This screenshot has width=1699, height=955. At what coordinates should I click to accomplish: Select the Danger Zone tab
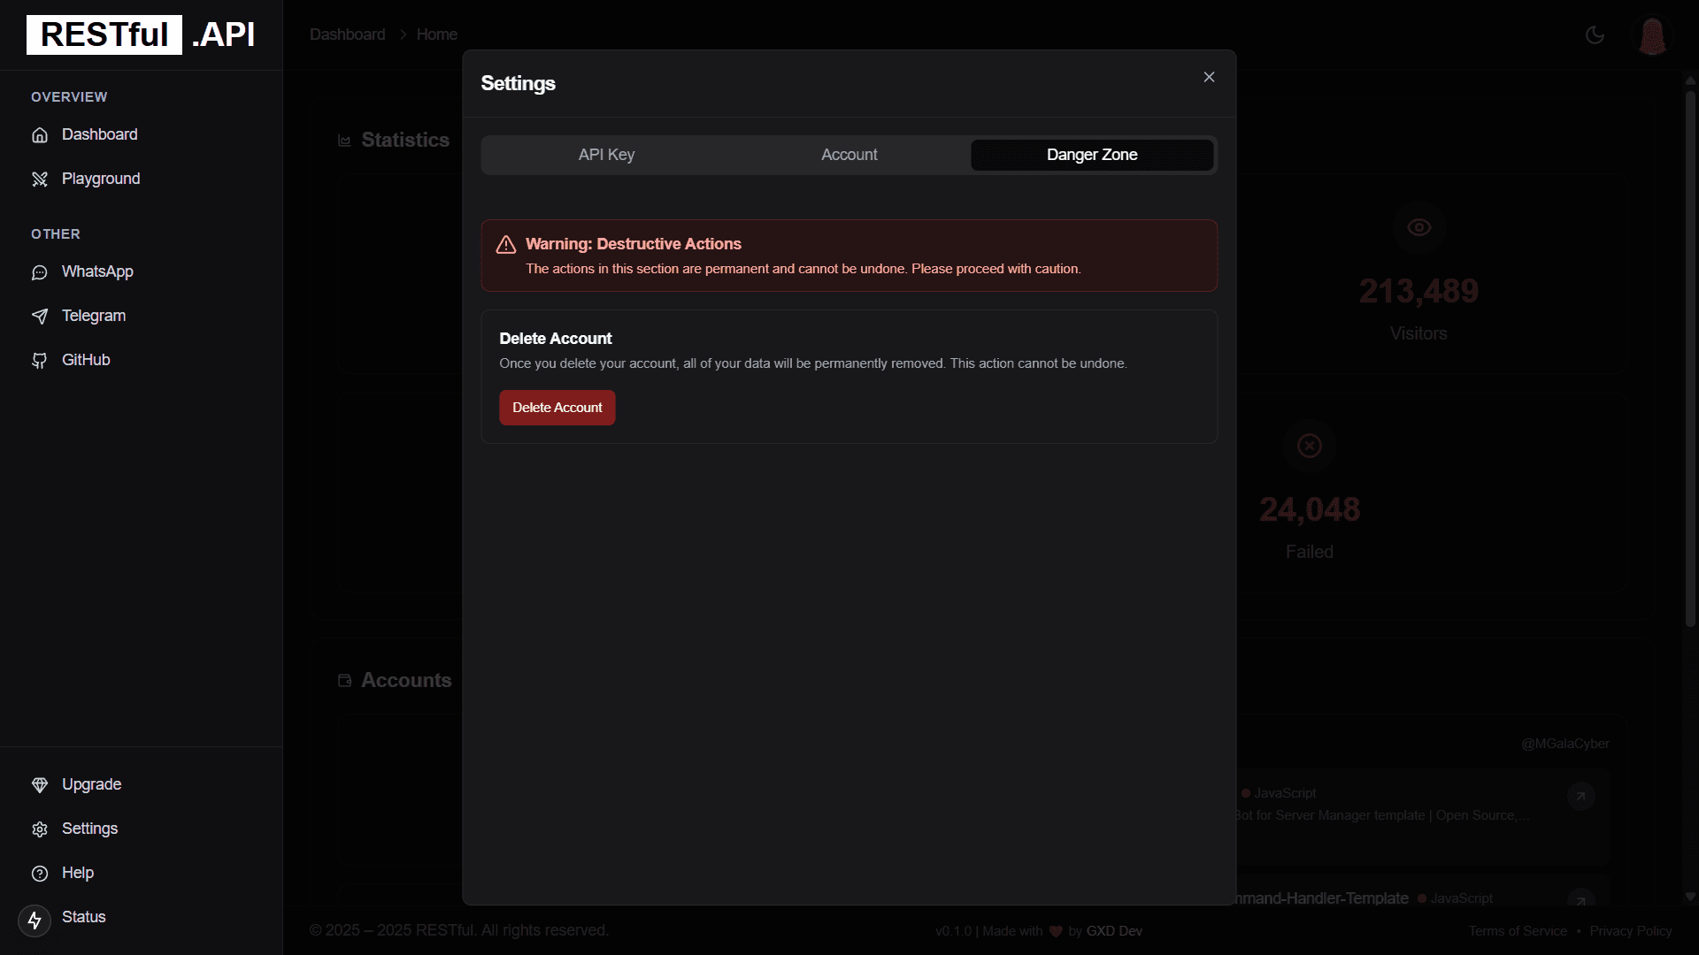click(x=1091, y=155)
